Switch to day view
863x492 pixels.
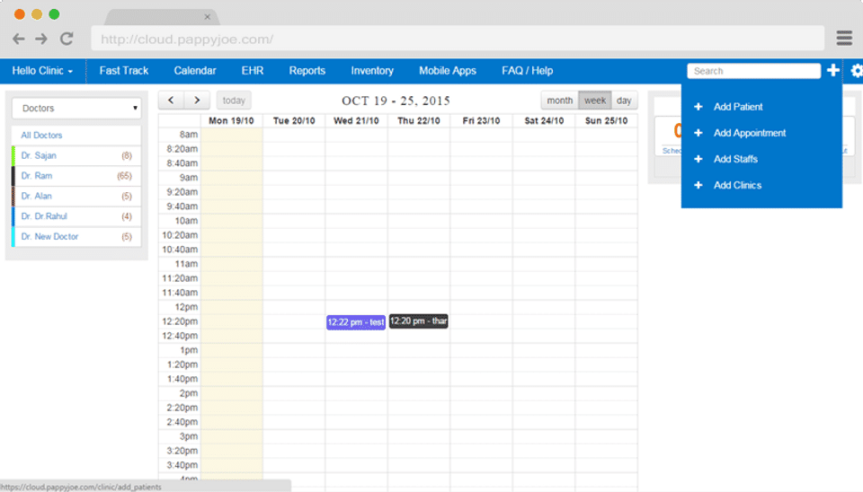(x=624, y=101)
